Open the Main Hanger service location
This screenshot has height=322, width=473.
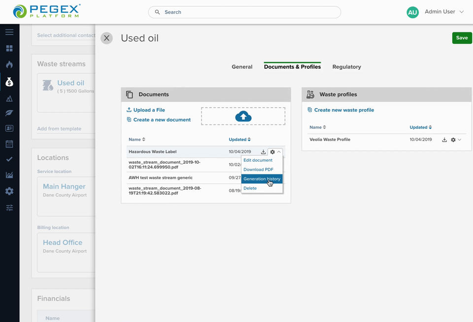tap(66, 197)
